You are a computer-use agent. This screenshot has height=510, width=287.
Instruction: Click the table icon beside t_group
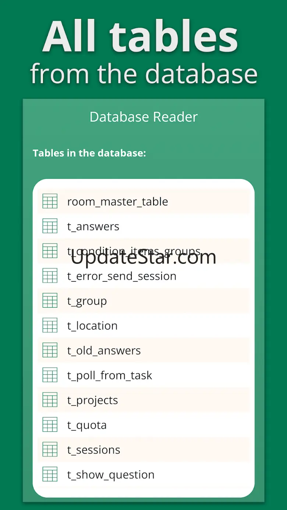[x=50, y=301]
